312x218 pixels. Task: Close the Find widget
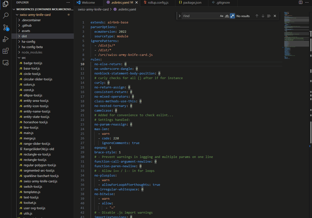click(275, 16)
